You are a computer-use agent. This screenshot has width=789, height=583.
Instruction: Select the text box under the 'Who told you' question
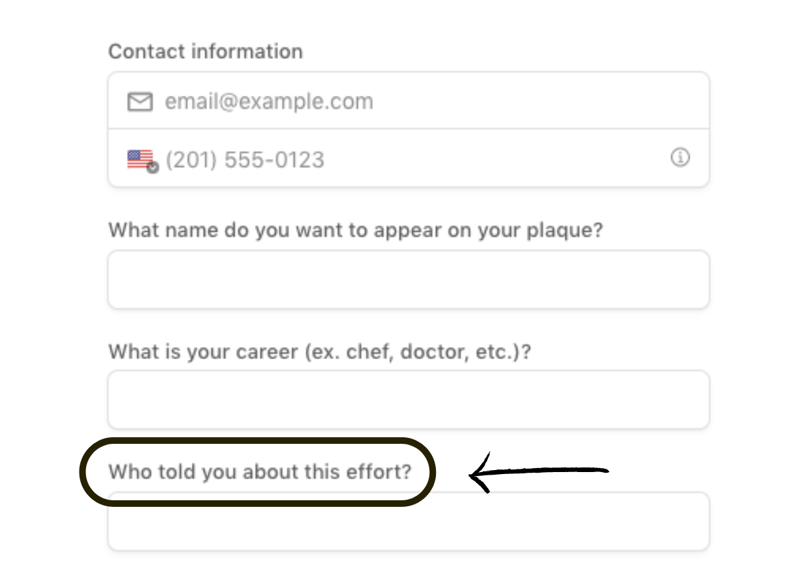[408, 522]
